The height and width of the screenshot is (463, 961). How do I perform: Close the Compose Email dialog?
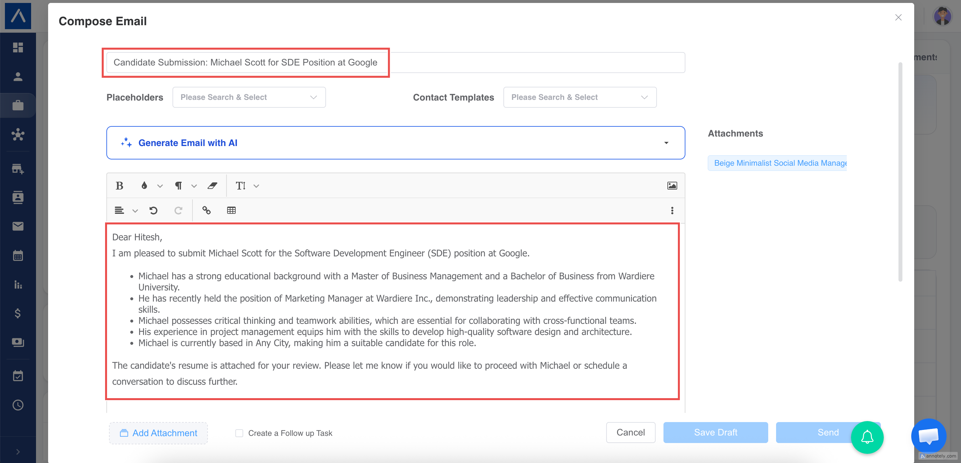pos(898,18)
